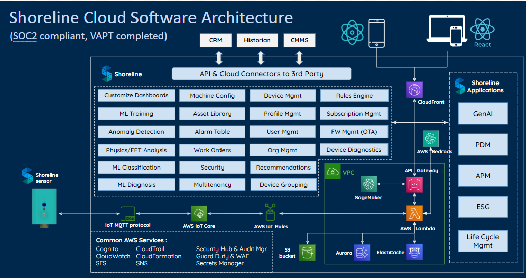Click the ML Training module
This screenshot has width=526, height=278.
point(136,114)
